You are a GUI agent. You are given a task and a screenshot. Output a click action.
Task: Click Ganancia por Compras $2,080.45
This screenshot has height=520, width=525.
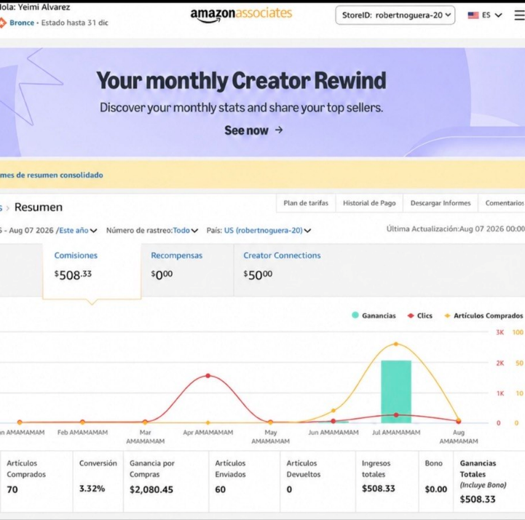[x=151, y=489]
